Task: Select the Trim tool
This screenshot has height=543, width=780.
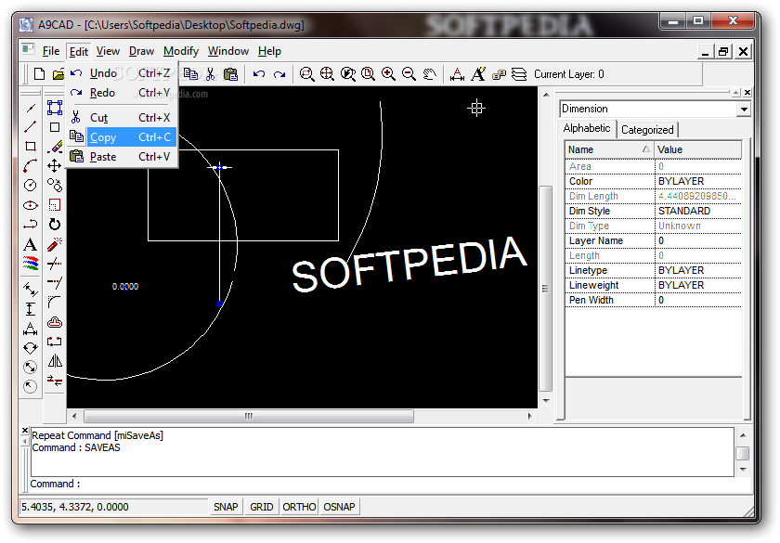Action: coord(54,263)
